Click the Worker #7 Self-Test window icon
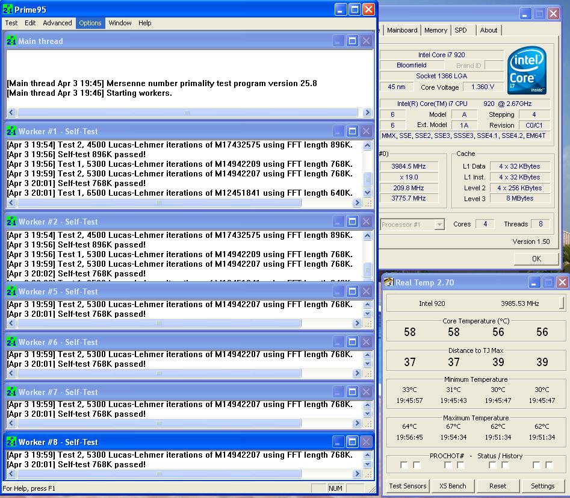Image resolution: width=570 pixels, height=498 pixels. [11, 392]
